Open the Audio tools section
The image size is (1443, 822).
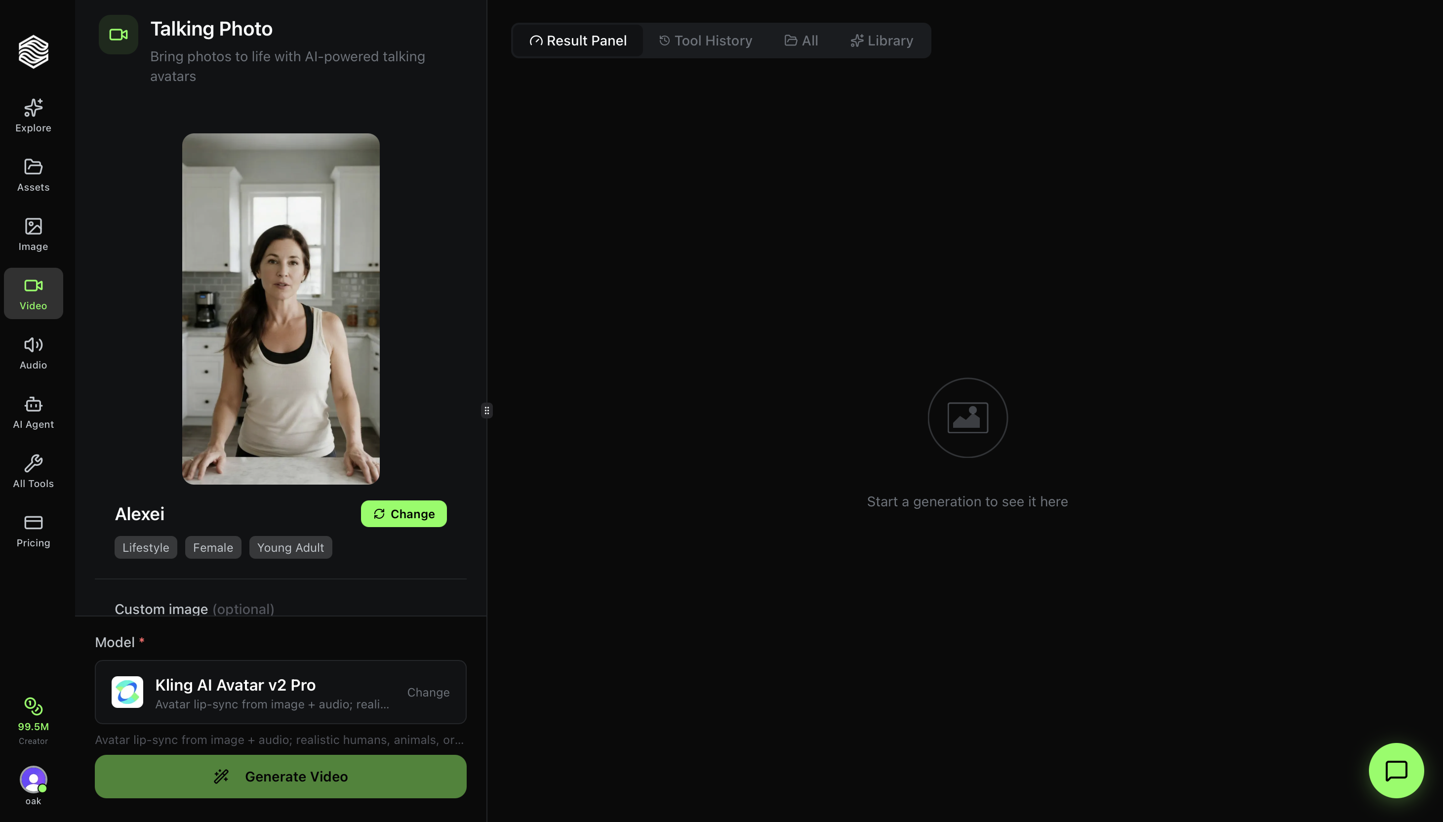32,352
